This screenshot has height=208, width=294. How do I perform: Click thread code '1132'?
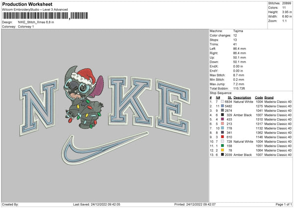point(259,129)
